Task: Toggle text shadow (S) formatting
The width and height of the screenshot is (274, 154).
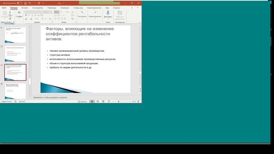Action: [35, 15]
